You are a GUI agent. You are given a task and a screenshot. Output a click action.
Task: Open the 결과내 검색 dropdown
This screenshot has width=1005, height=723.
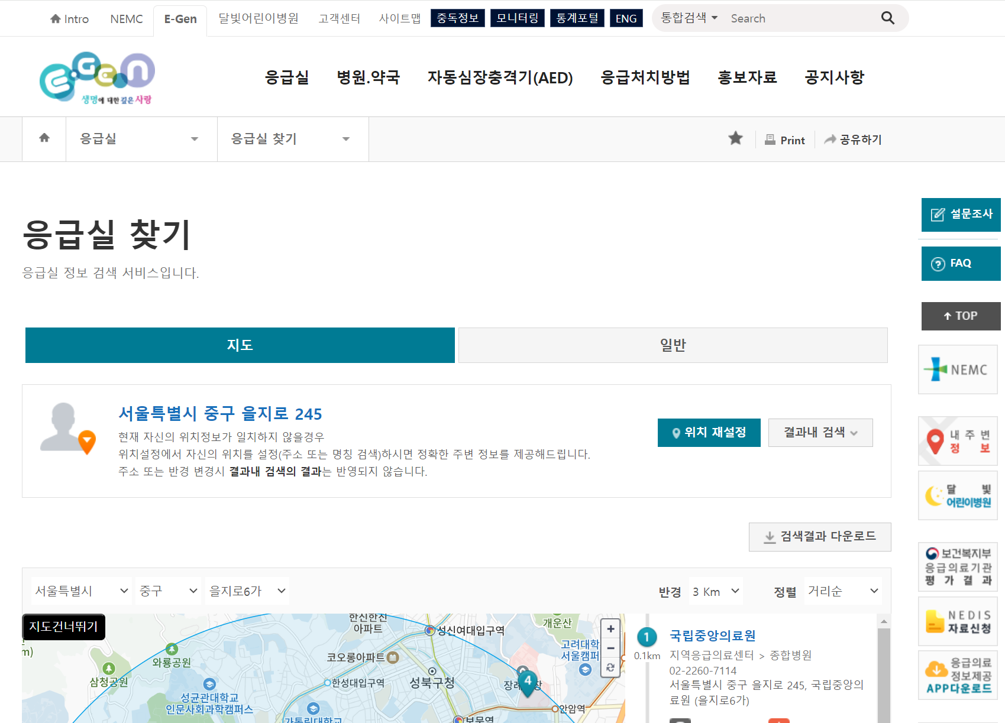(820, 433)
